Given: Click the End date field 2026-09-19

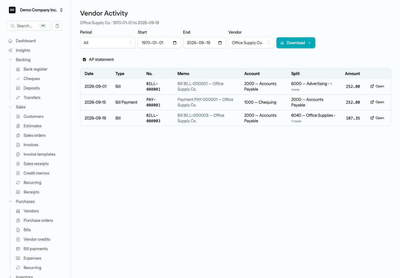Looking at the screenshot, I should point(204,43).
